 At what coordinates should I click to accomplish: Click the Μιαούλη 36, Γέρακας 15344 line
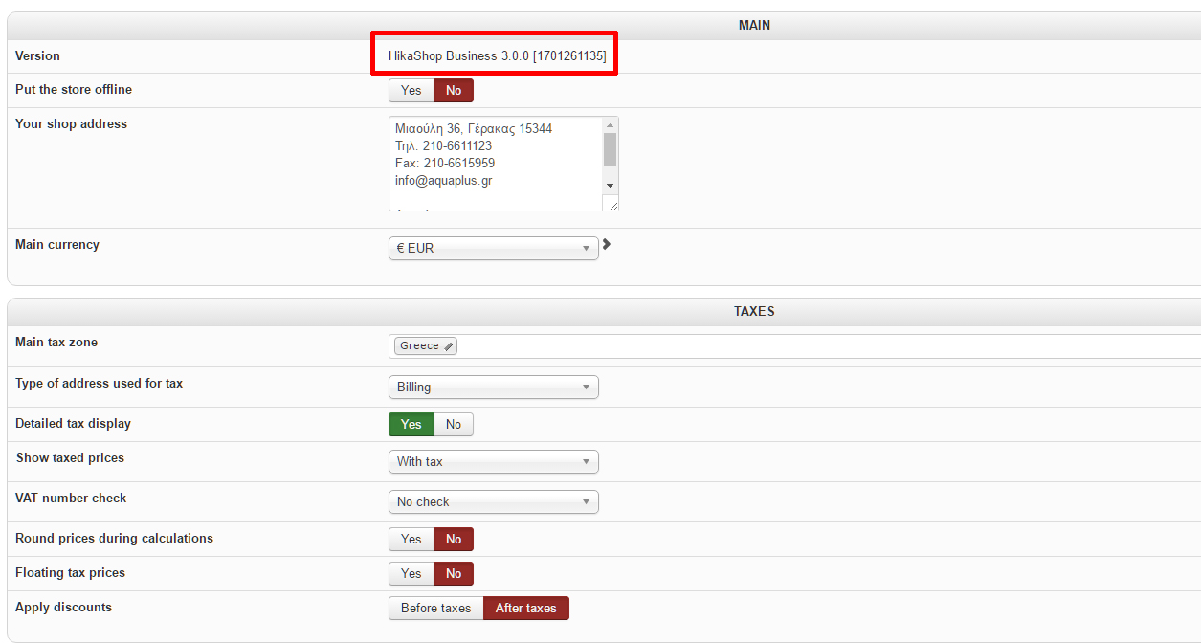point(474,128)
